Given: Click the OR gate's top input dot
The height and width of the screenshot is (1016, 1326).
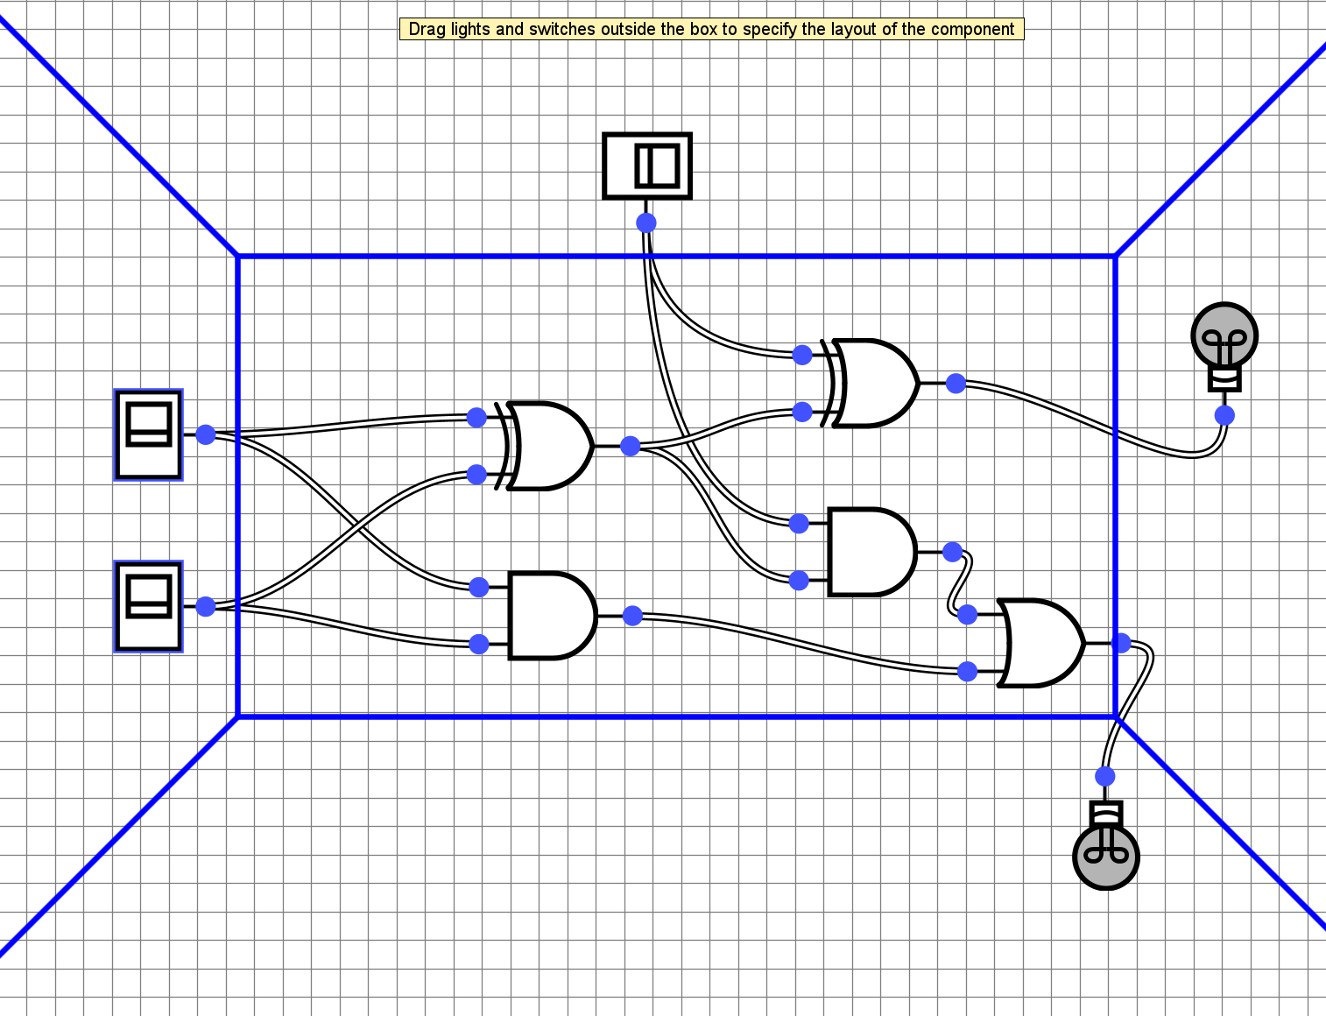Looking at the screenshot, I should click(x=968, y=615).
